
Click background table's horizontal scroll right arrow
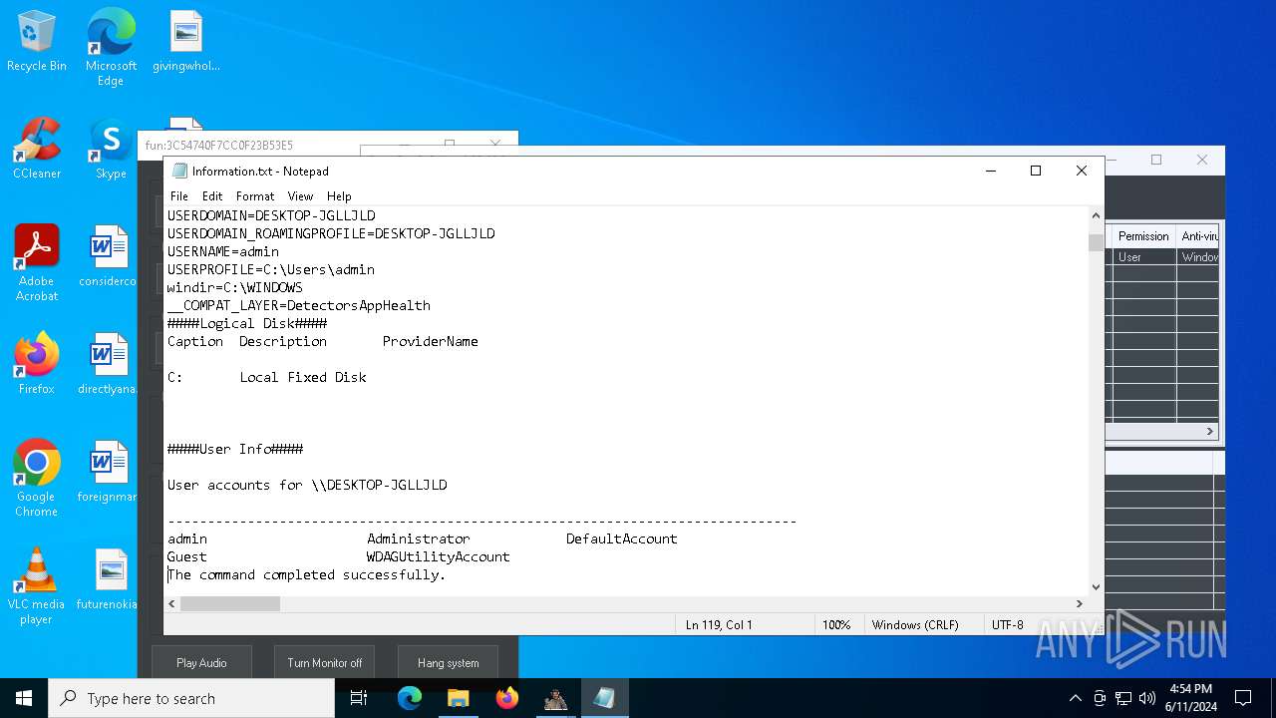pyautogui.click(x=1211, y=432)
